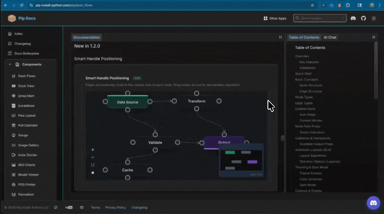
Task: Jump to Icon Props section
Action: point(307,115)
